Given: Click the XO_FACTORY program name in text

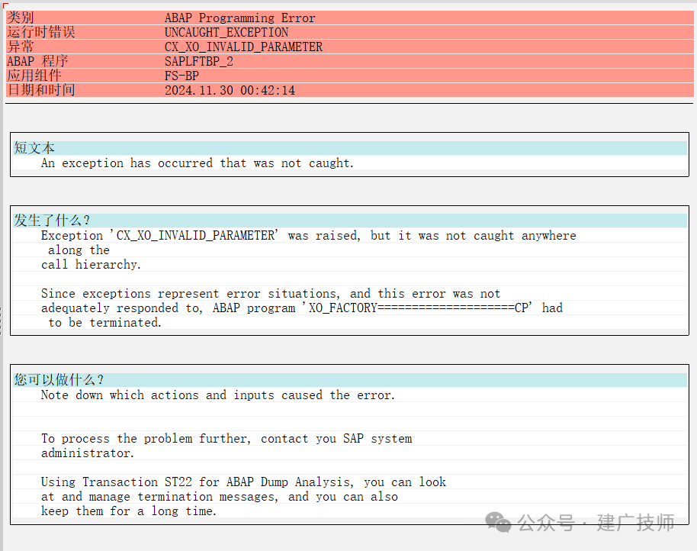Looking at the screenshot, I should 419,308.
